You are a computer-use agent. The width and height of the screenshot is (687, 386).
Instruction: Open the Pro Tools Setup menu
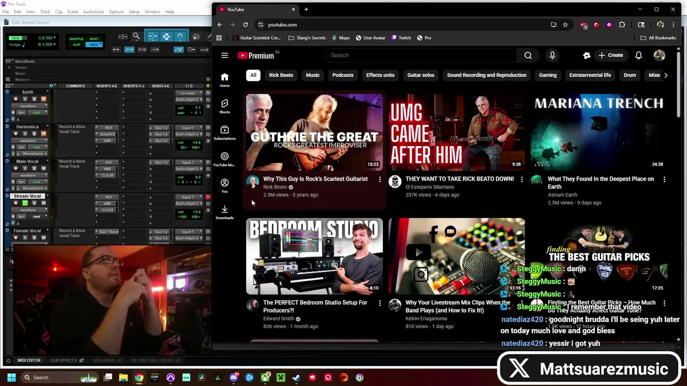(x=134, y=11)
